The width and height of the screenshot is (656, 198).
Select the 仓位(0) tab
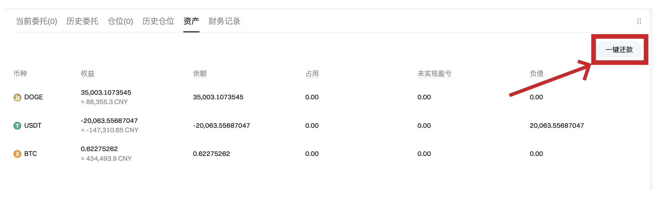tap(120, 21)
